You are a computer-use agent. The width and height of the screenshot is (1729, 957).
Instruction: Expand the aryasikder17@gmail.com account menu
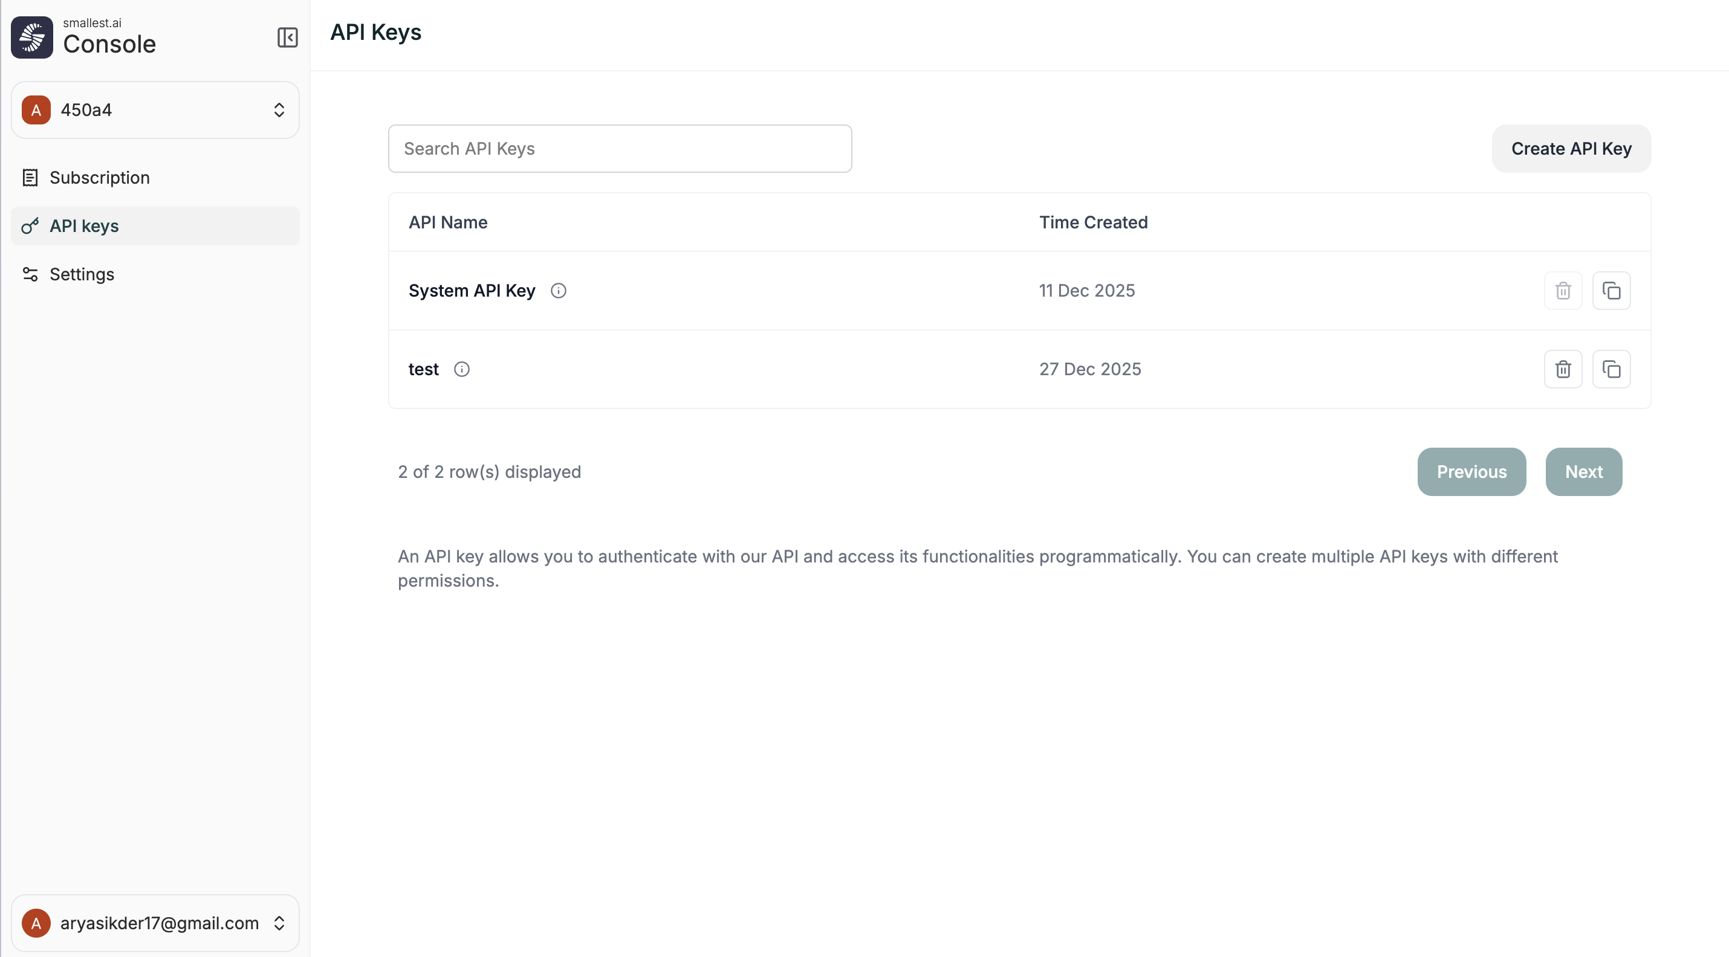coord(154,923)
